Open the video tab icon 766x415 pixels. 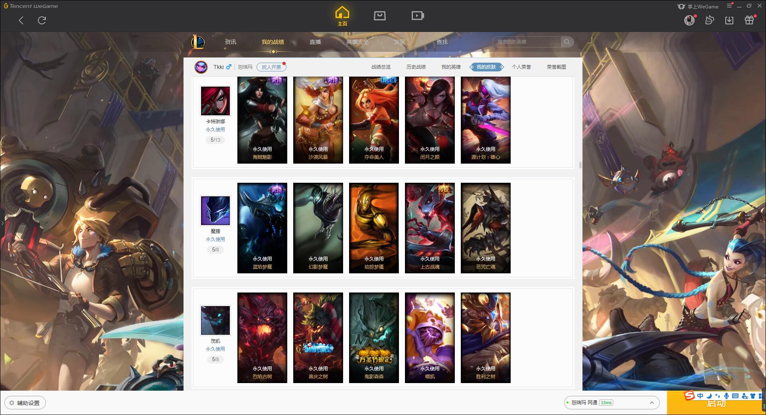click(418, 16)
